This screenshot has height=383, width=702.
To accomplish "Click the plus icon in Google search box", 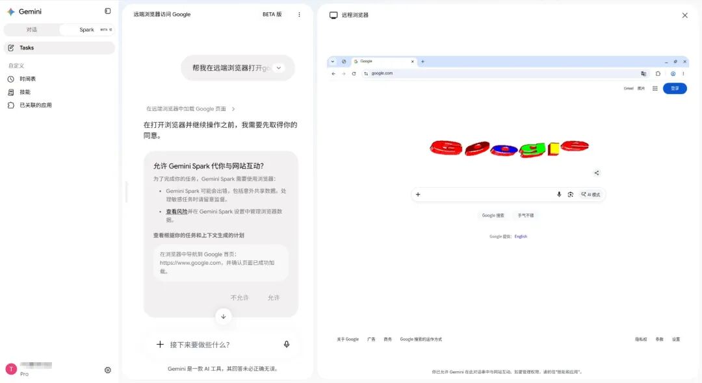I will (x=418, y=194).
